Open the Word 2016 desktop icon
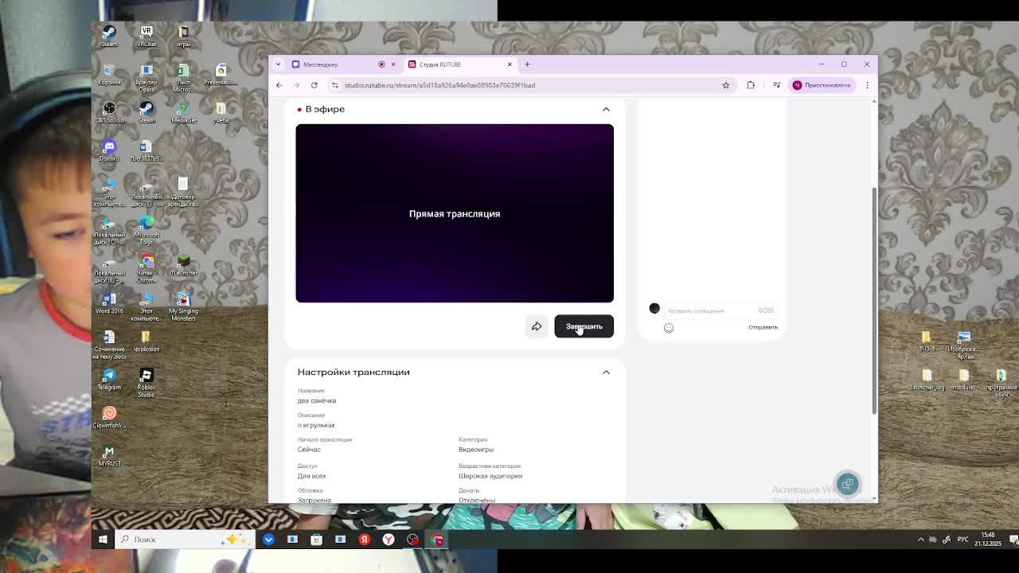The height and width of the screenshot is (573, 1019). [109, 302]
